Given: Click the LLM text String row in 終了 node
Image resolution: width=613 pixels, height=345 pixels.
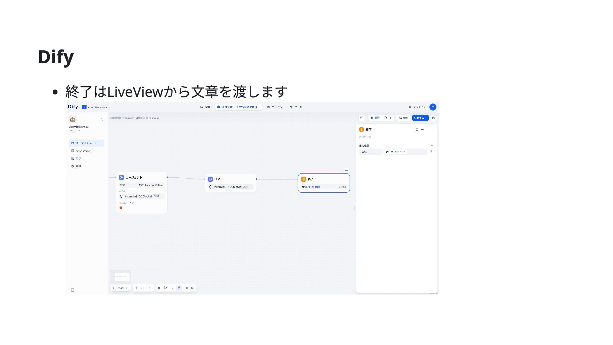Looking at the screenshot, I should [x=324, y=187].
